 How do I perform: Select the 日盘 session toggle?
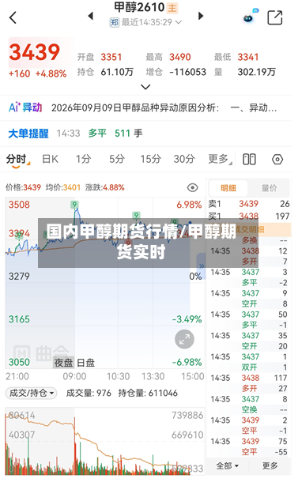85,363
